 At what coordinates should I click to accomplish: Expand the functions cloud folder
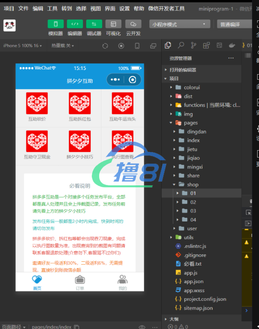202,105
